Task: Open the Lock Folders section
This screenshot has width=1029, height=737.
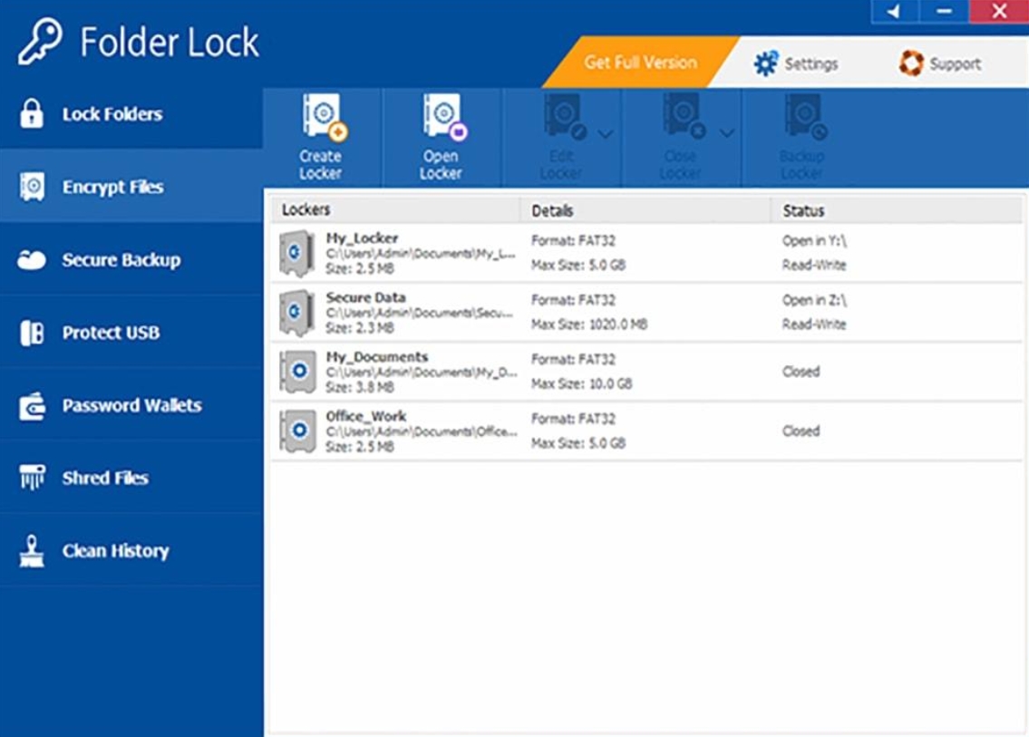Action: (x=131, y=113)
